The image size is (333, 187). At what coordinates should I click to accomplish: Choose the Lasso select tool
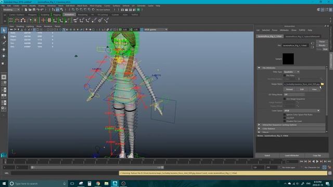(x=4, y=37)
